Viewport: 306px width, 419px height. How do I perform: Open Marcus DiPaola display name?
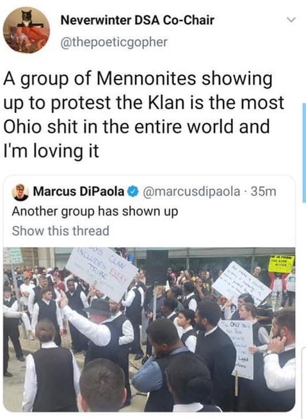79,191
